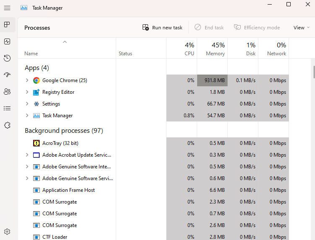315x240 pixels.
Task: Open the App history sidebar icon
Action: coord(7,58)
